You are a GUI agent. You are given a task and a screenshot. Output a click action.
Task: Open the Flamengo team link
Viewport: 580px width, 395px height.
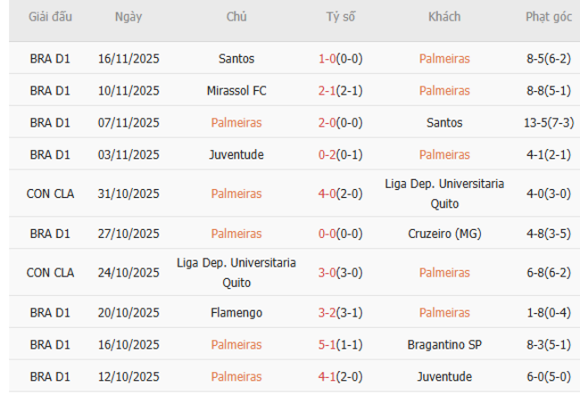[236, 312]
